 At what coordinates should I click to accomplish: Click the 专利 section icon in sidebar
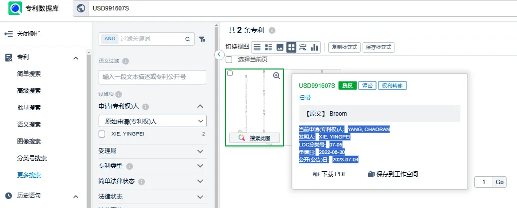tap(8, 58)
